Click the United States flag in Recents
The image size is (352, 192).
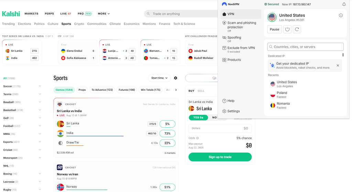tap(273, 84)
